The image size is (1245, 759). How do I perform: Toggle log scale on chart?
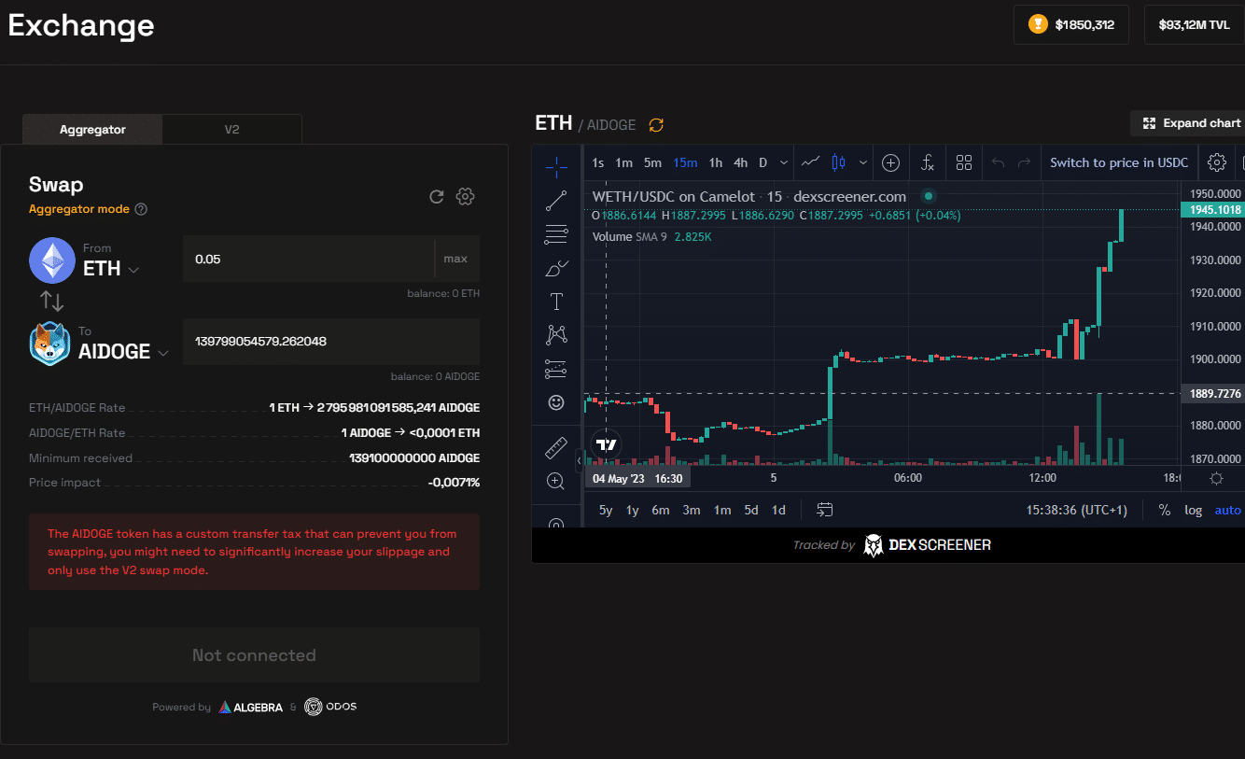point(1194,510)
